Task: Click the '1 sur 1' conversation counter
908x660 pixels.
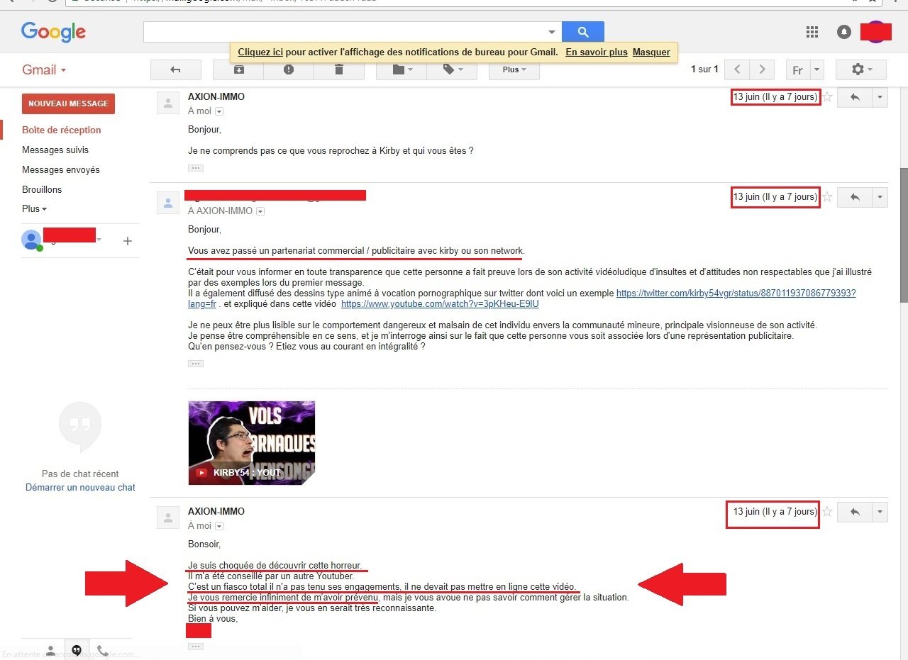Action: pyautogui.click(x=704, y=69)
